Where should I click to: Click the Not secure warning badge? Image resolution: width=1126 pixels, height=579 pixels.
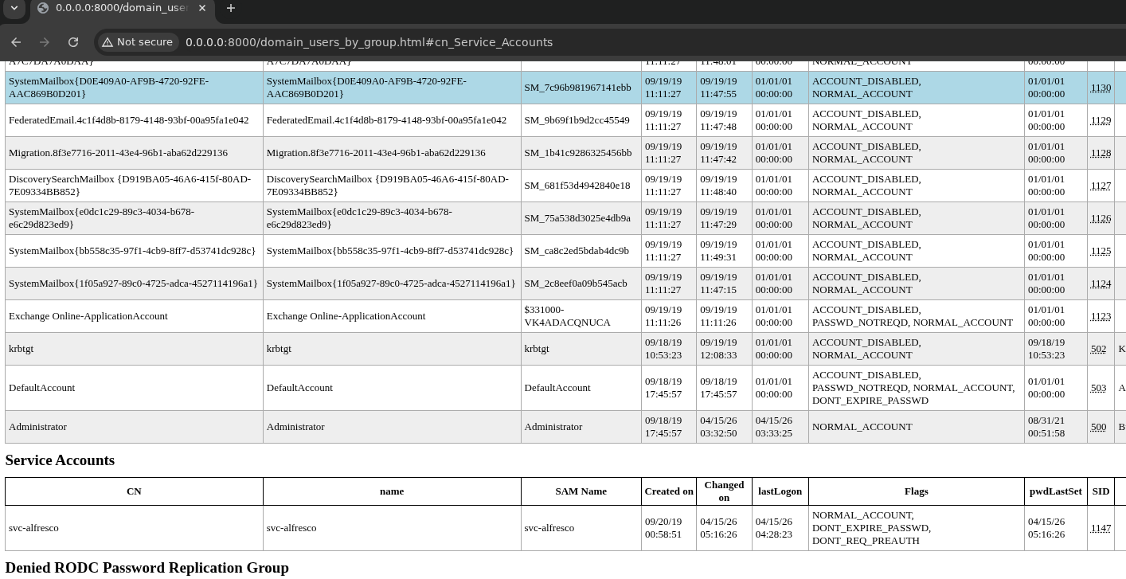click(137, 42)
